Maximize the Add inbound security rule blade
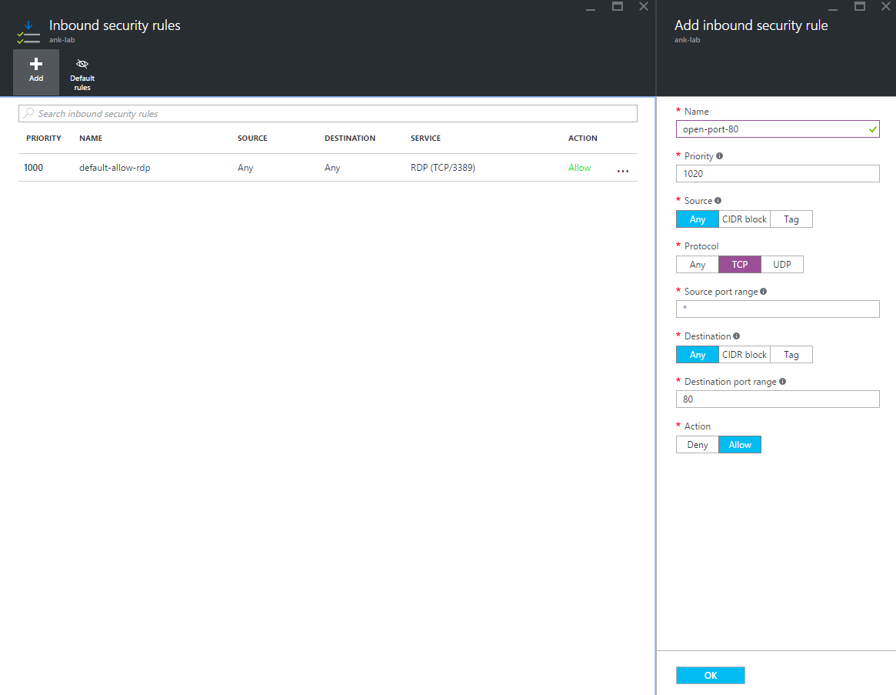Screen dimensions: 896x695 [x=859, y=6]
